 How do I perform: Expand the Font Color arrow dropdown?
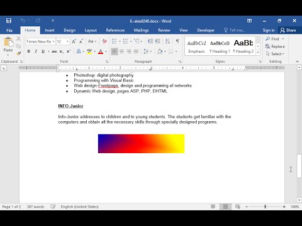point(106,51)
